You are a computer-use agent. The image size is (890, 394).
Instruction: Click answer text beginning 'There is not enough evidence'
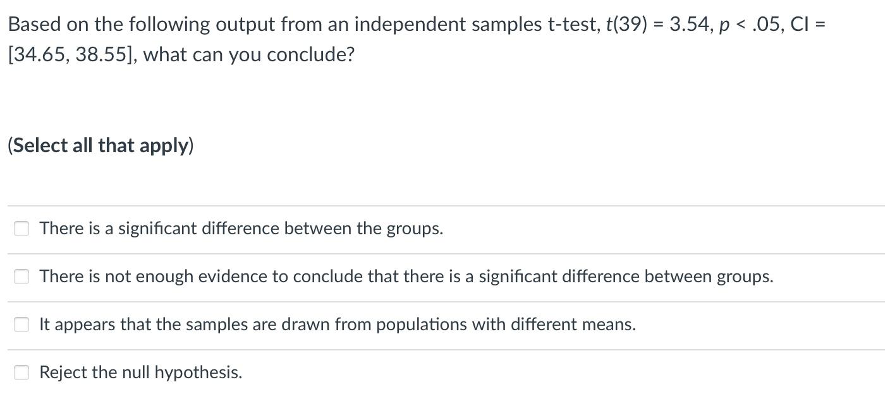406,277
